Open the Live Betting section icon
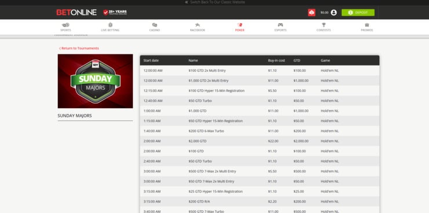429x213 pixels. 110,25
